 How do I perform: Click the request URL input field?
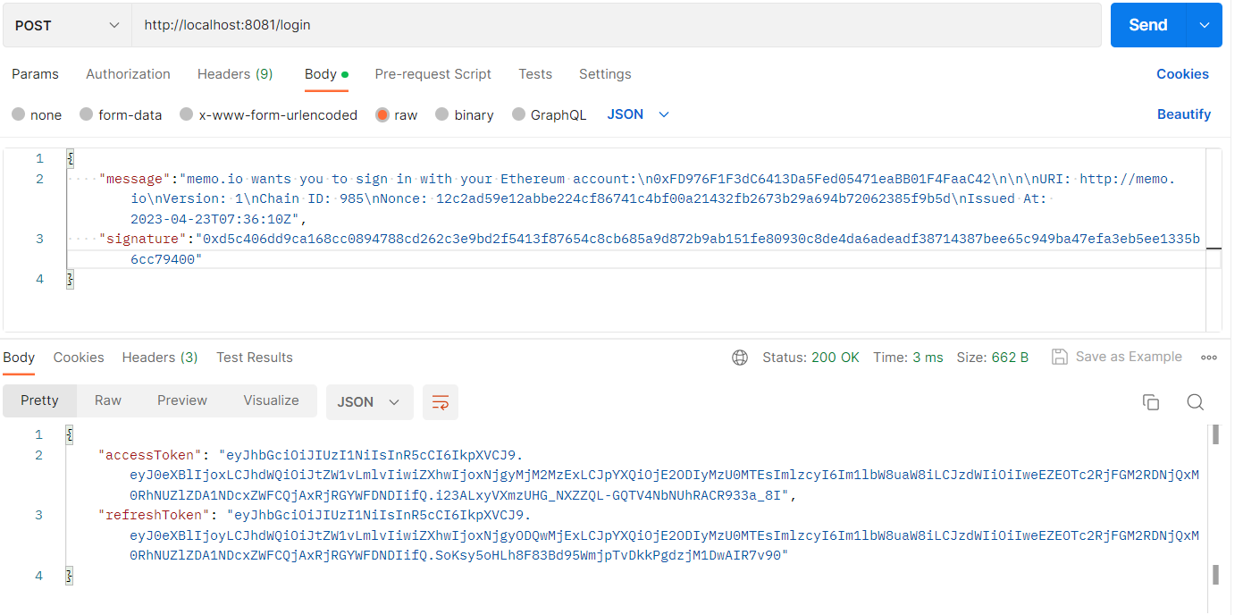tap(617, 25)
